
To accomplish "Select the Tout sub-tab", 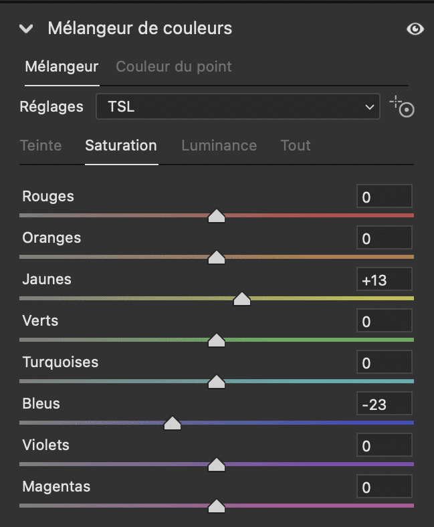I will coord(296,145).
